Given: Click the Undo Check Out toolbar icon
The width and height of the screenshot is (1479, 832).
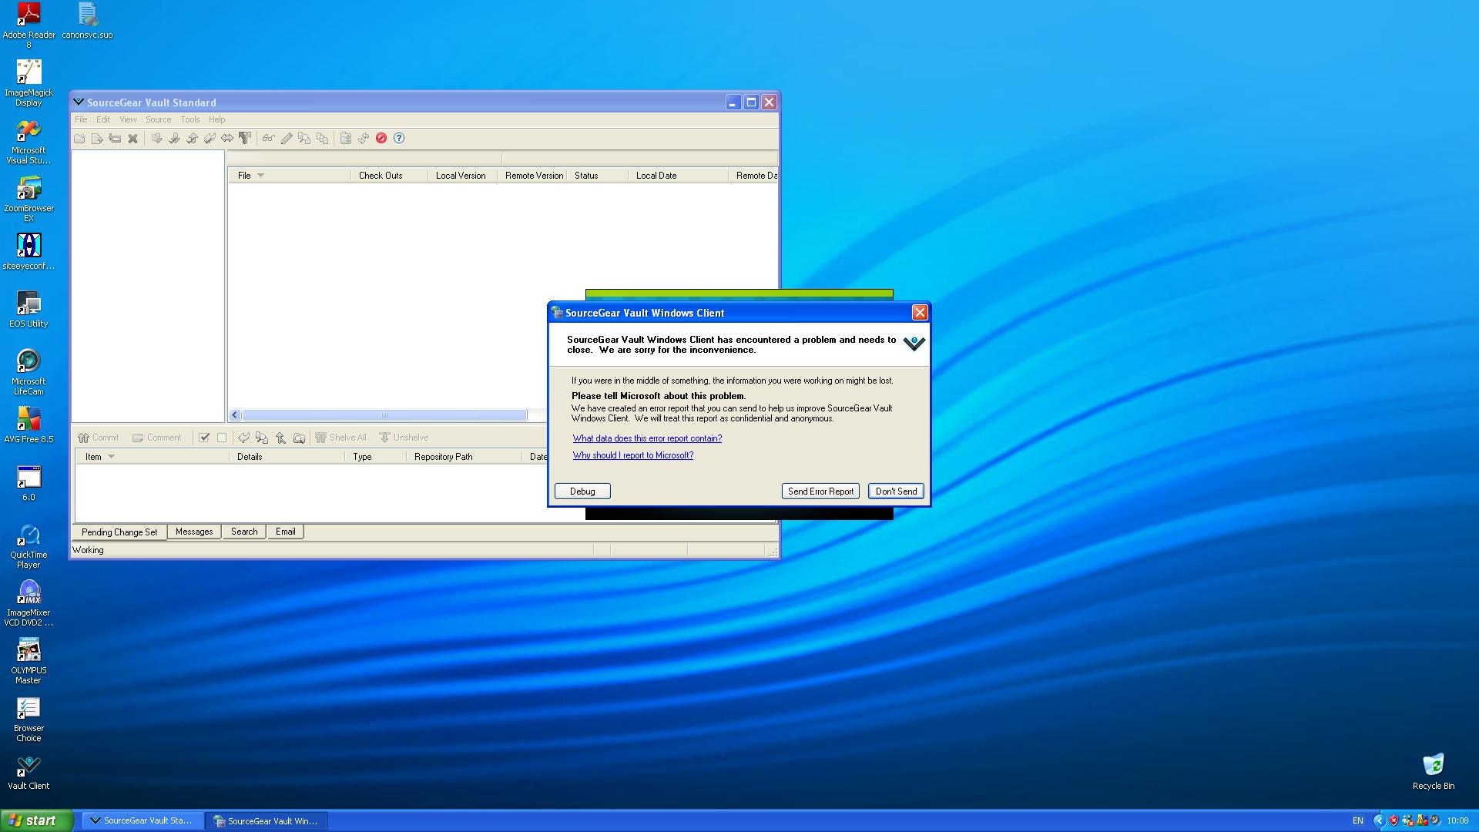Looking at the screenshot, I should click(x=210, y=139).
